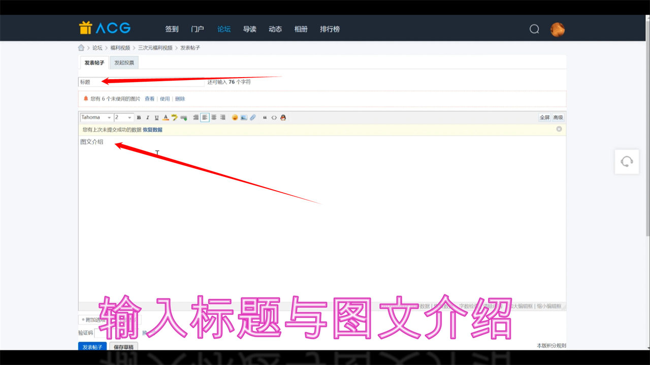Select left text alignment
This screenshot has height=365, width=650.
click(205, 118)
